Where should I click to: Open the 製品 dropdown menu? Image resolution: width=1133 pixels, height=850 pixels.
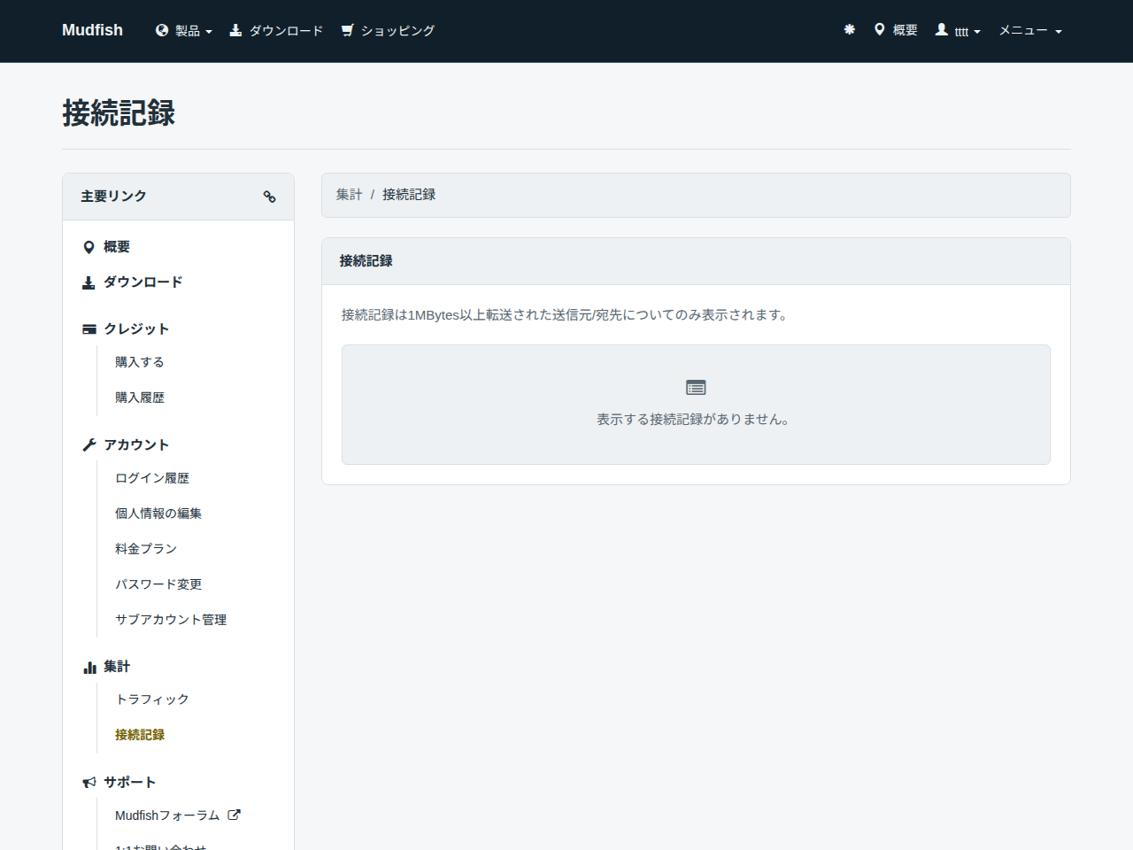tap(184, 31)
